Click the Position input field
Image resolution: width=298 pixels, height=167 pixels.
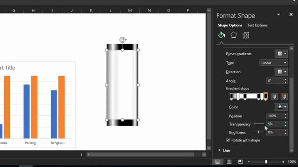click(x=275, y=116)
